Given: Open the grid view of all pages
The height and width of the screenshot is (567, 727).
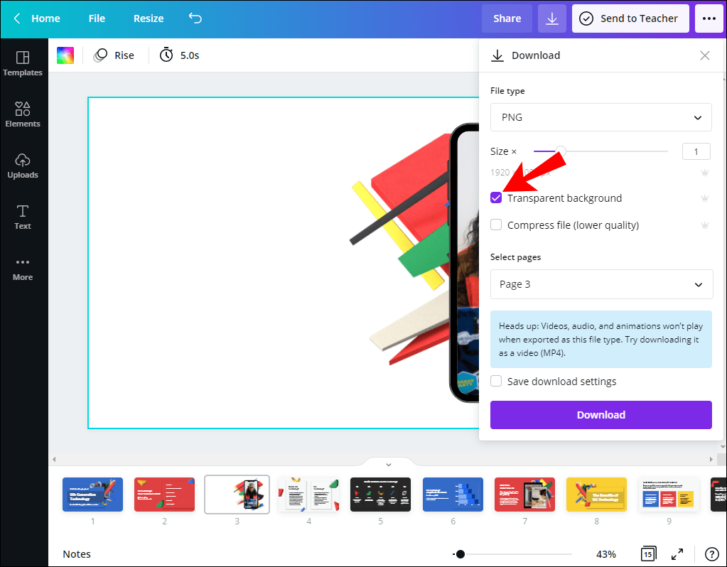Looking at the screenshot, I should point(648,553).
